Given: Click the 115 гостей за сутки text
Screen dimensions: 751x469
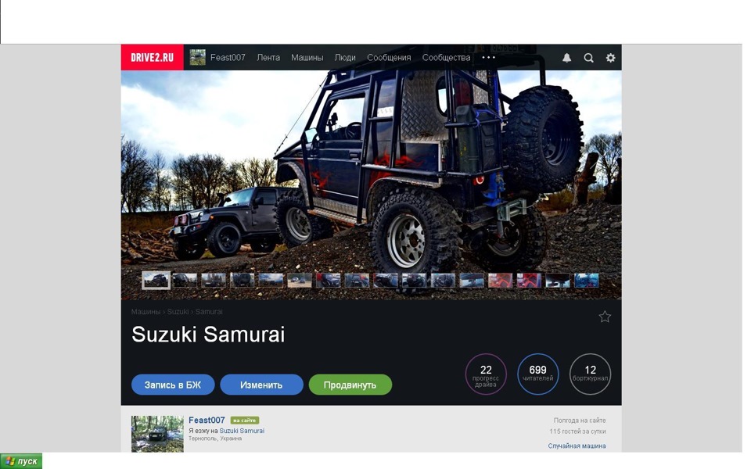Looking at the screenshot, I should point(577,431).
